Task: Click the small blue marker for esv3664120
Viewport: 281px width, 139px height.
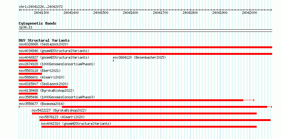Action: pyautogui.click(x=113, y=61)
